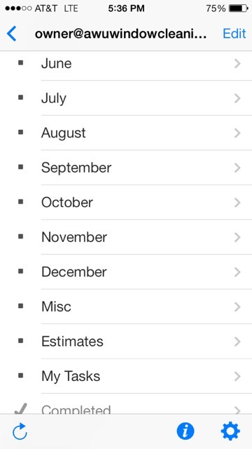
Task: Open the September task list
Action: pyautogui.click(x=126, y=168)
